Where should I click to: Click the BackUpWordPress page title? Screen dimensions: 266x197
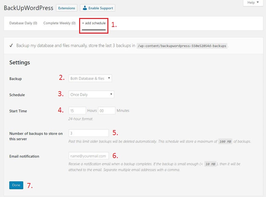pyautogui.click(x=28, y=8)
